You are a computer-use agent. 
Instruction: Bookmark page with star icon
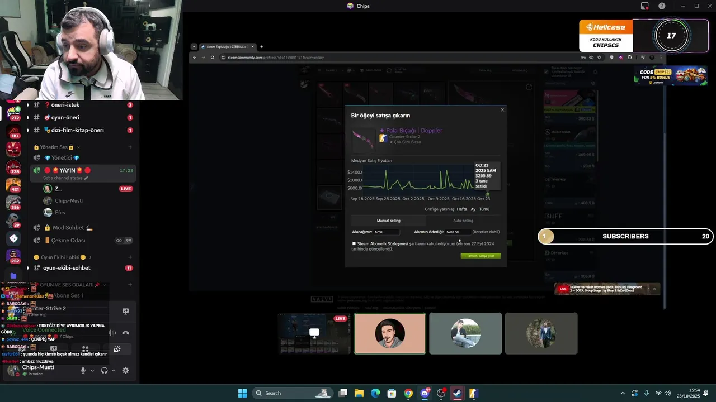(599, 58)
